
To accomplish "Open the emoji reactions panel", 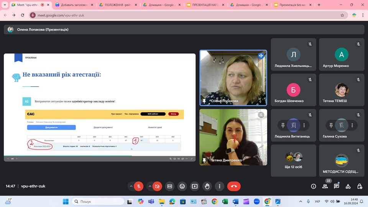I will (182, 186).
